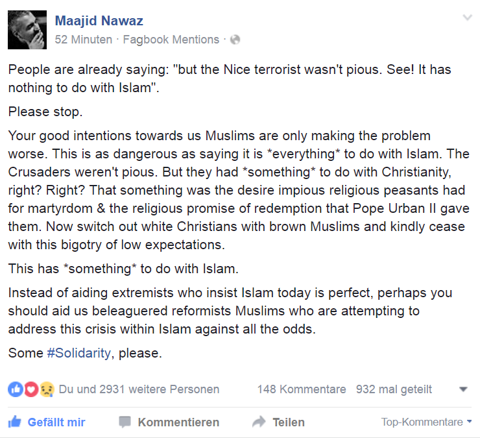
Task: Click the blue thumbs-up reaction icon
Action: click(x=14, y=389)
